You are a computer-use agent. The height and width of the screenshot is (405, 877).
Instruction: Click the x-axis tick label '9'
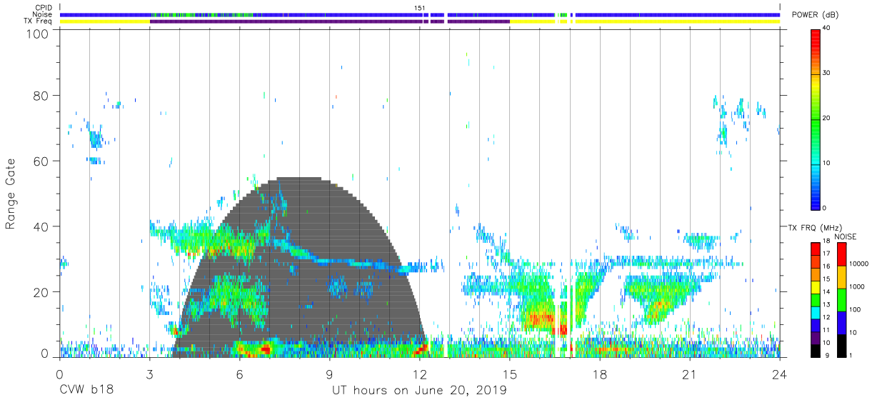[329, 374]
